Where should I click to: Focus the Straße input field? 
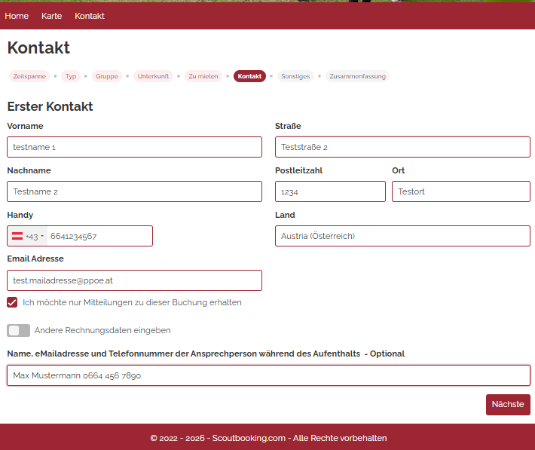[x=402, y=147]
